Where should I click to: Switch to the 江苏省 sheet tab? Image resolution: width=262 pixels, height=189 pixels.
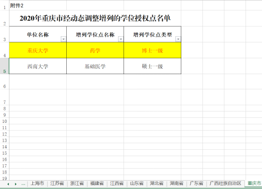pos(57,184)
